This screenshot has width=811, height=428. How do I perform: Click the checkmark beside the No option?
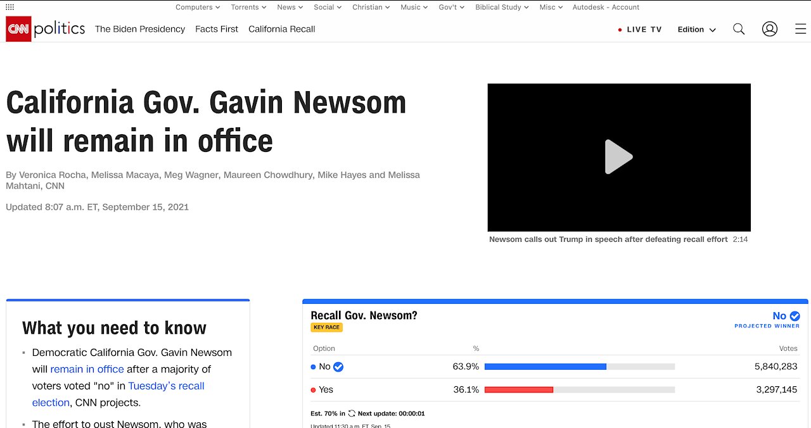pos(338,367)
